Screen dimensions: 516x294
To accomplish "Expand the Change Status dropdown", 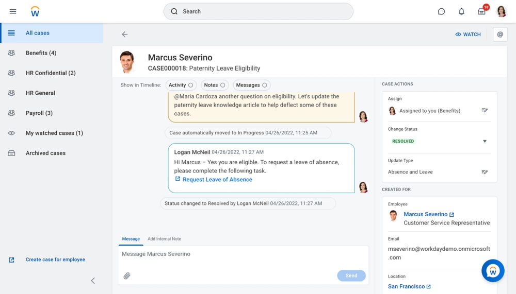I will (485, 141).
